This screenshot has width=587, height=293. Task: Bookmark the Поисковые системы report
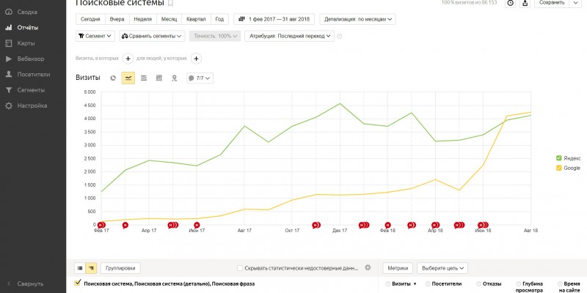[x=171, y=4]
